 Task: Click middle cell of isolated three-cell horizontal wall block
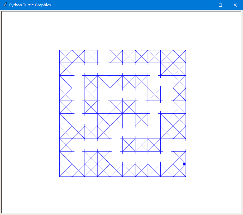pyautogui.click(x=141, y=145)
